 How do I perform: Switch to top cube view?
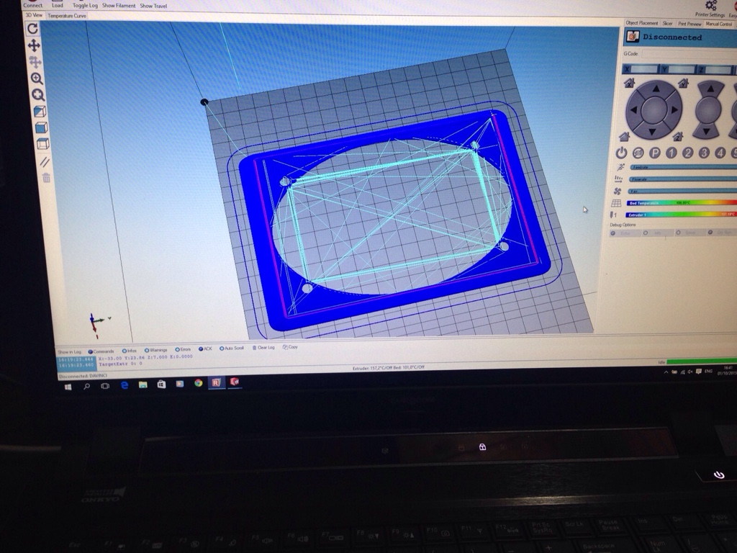tap(42, 144)
